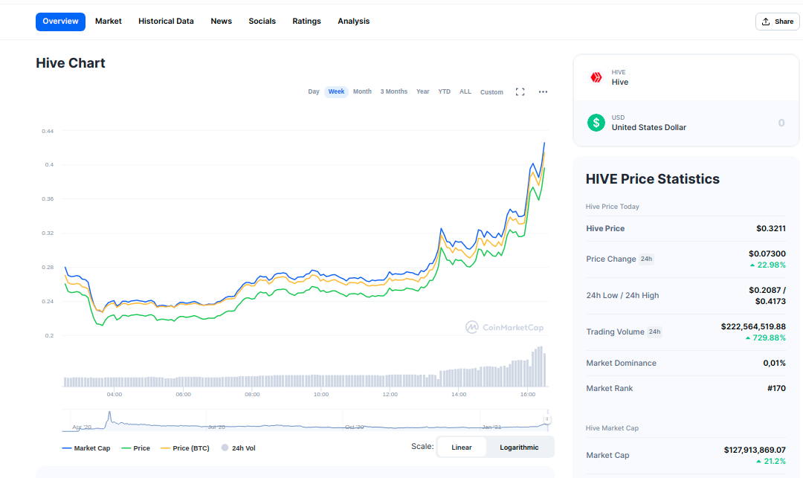Click the Hive red logo icon
Viewport: 803px width, 478px height.
(x=596, y=77)
